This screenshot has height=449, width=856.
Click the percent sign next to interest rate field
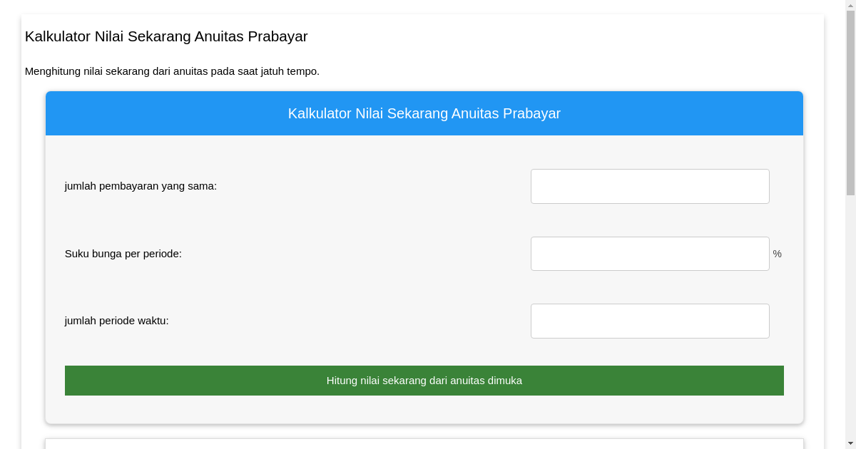tap(777, 254)
